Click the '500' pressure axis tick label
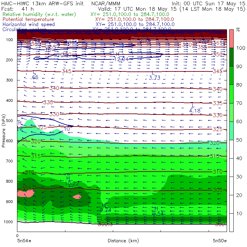 pos(9,121)
